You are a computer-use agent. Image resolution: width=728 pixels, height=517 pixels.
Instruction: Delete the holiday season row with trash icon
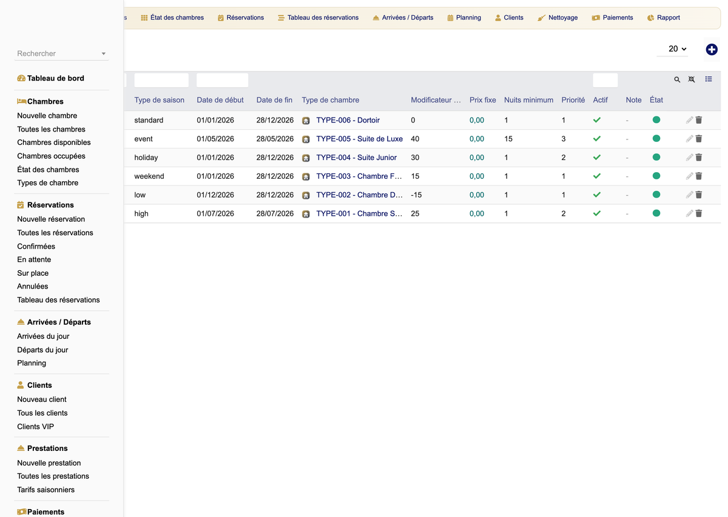tap(699, 158)
